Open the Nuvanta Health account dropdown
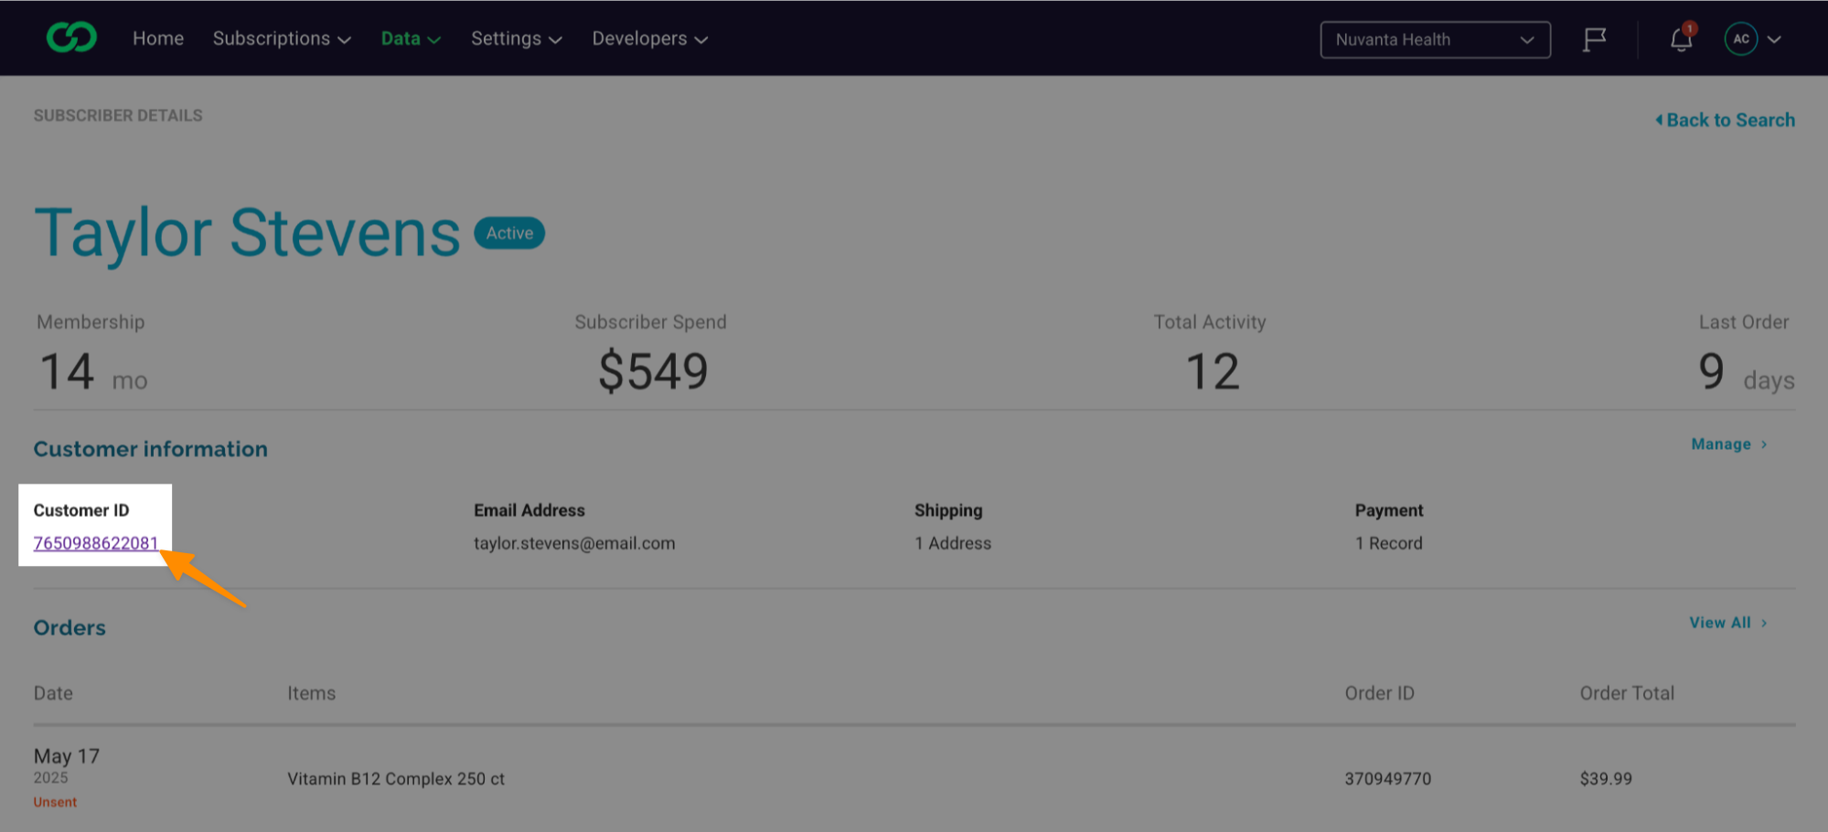The width and height of the screenshot is (1828, 832). [1435, 39]
